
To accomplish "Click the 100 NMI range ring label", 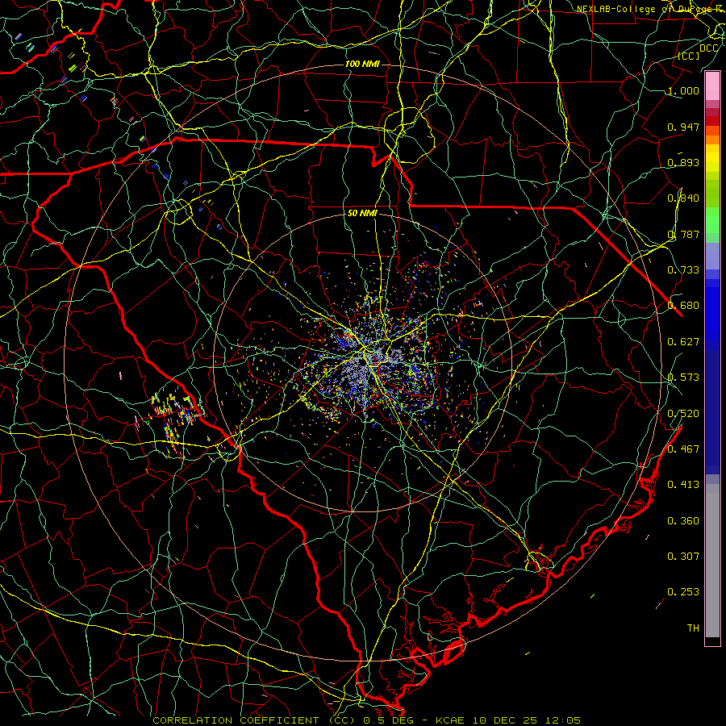I will pos(362,64).
